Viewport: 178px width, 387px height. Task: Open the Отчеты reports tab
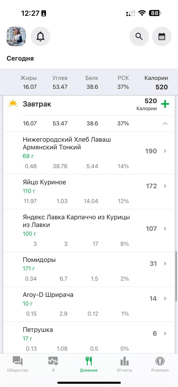(124, 364)
